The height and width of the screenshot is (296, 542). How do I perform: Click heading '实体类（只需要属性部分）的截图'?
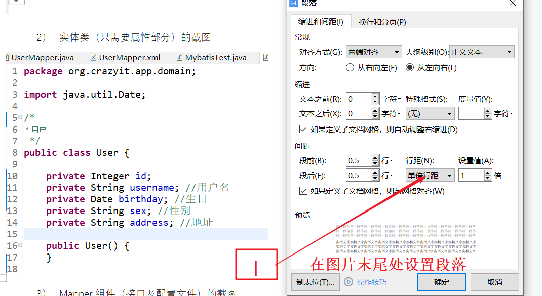[x=135, y=37]
